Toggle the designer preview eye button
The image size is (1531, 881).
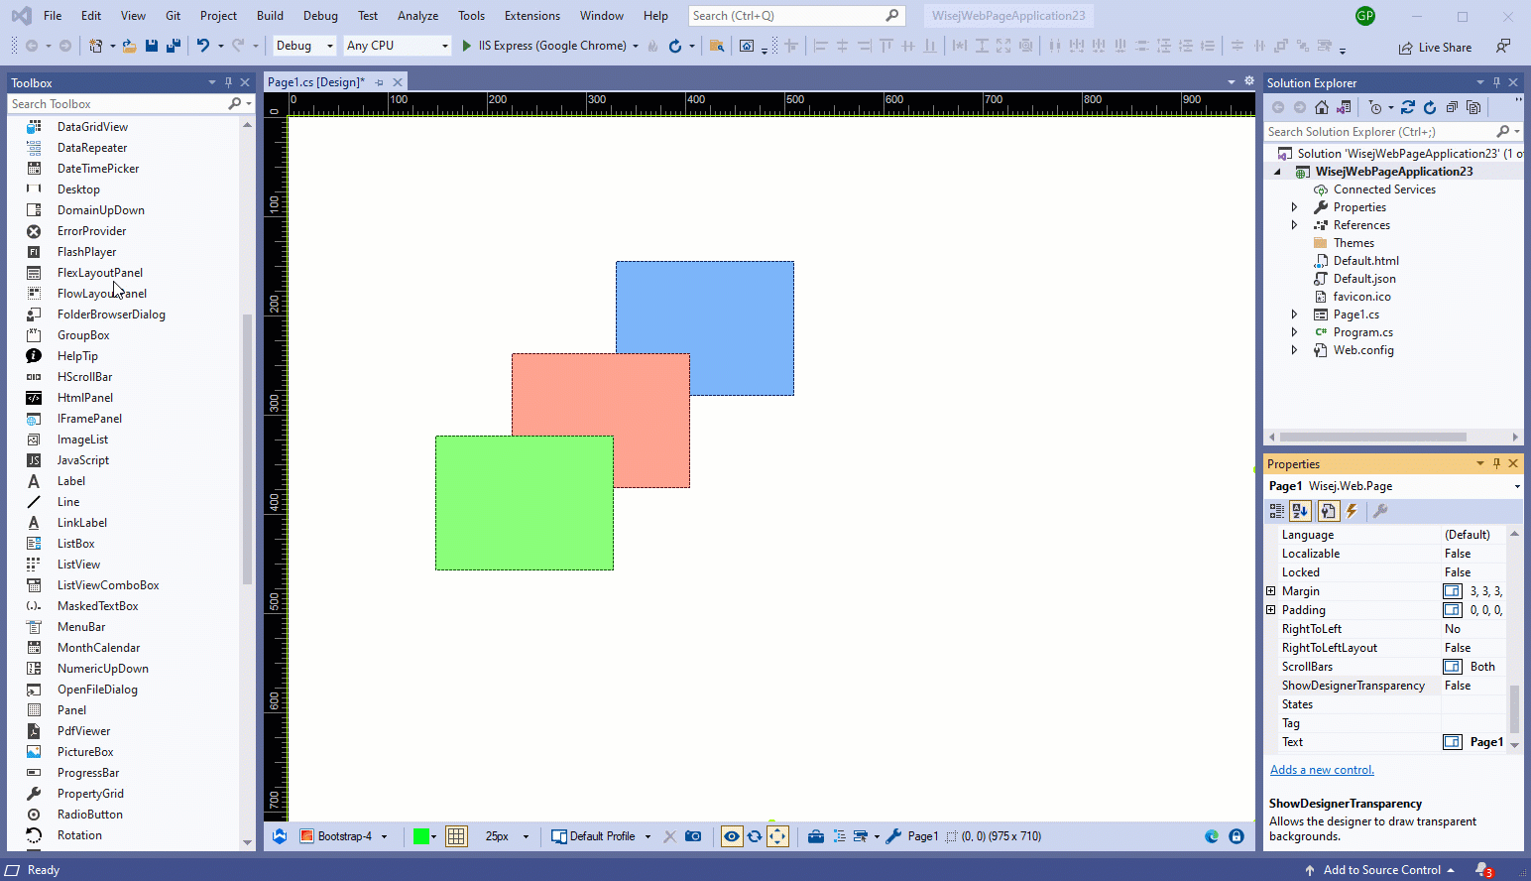point(732,836)
